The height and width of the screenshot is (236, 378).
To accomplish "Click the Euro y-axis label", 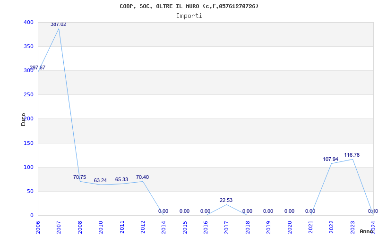I will 23,119.
